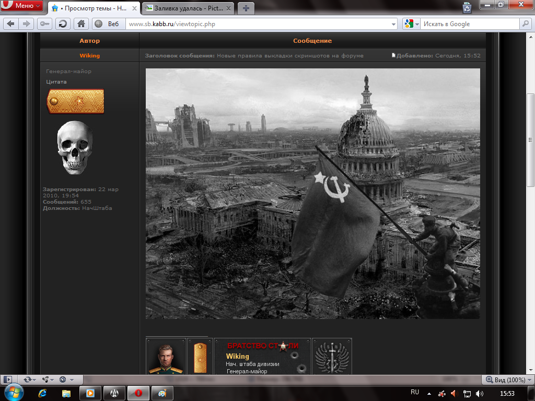Click the golden shoulder strap rank image
This screenshot has width=535, height=401.
[75, 101]
